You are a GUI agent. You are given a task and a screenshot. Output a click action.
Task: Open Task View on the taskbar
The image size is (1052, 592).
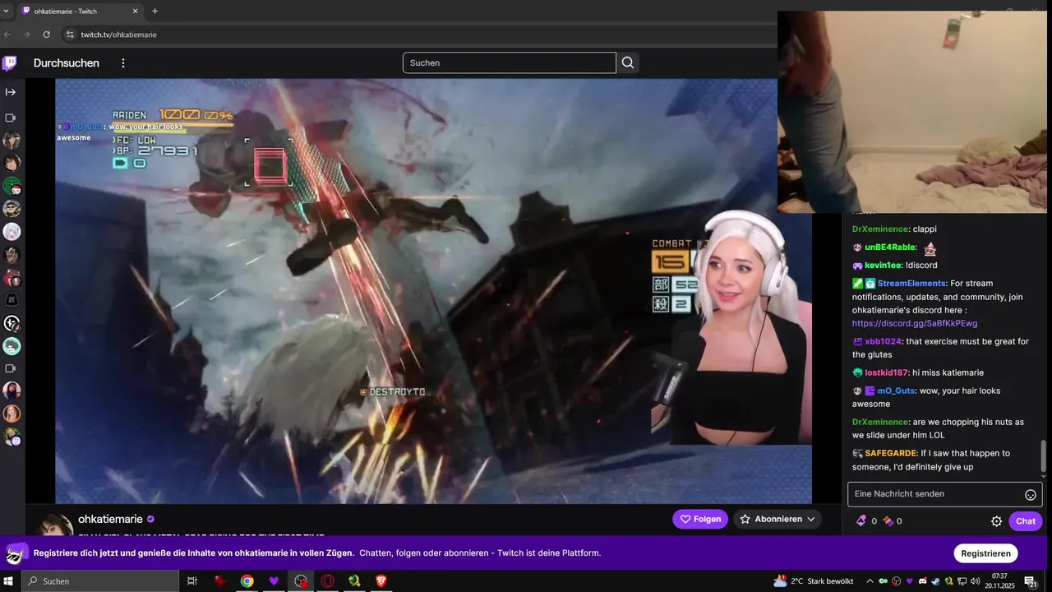coord(192,581)
